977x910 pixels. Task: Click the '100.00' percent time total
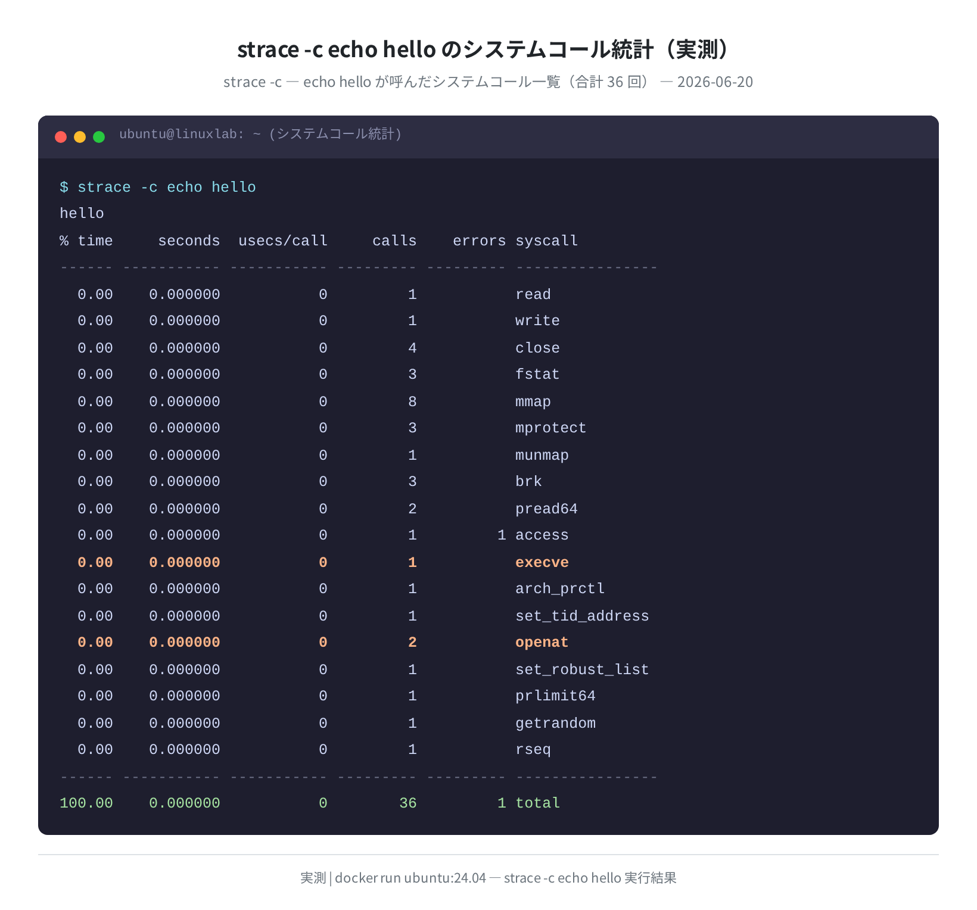point(86,803)
